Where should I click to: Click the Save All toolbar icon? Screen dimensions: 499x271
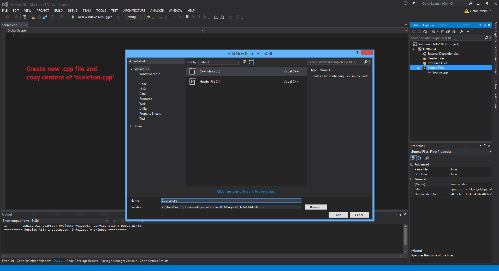coord(45,17)
